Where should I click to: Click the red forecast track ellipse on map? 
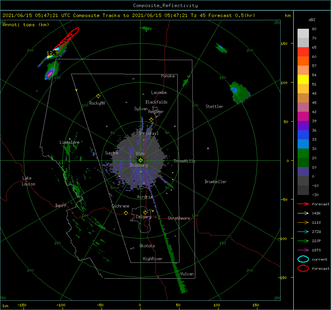tap(67, 39)
